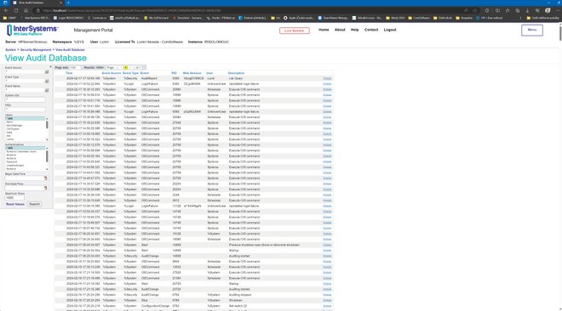Viewport: 562px width, 311px height.
Task: Click Reset Values link
Action: (15, 204)
